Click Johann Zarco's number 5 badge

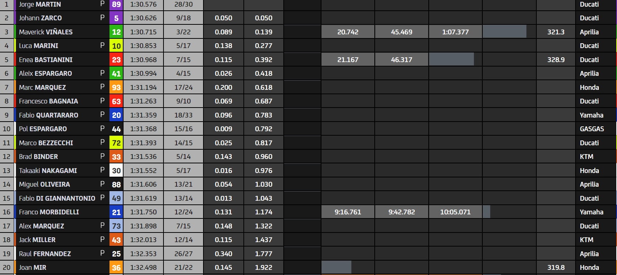[x=116, y=18]
